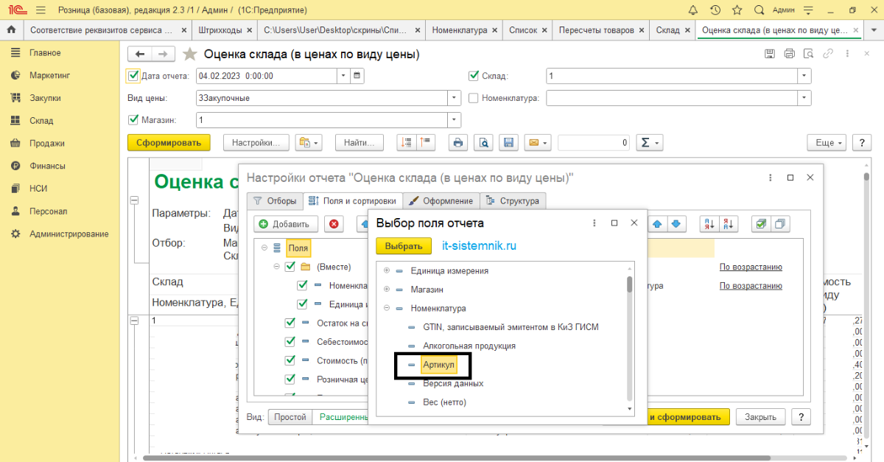Sort descending Я-A icon

[729, 224]
